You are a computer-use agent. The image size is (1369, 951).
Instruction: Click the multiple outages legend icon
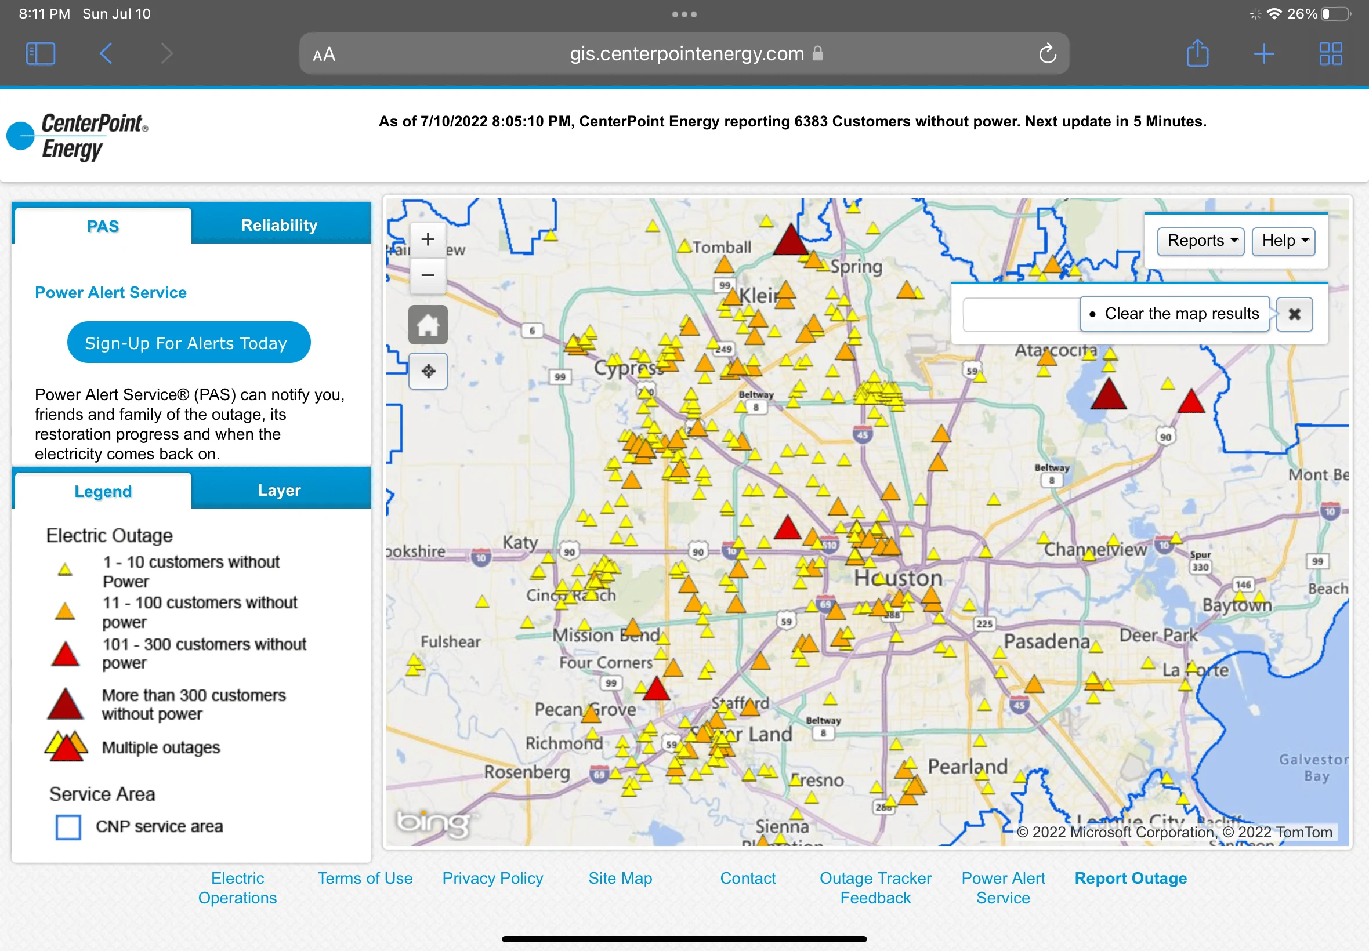(x=66, y=746)
